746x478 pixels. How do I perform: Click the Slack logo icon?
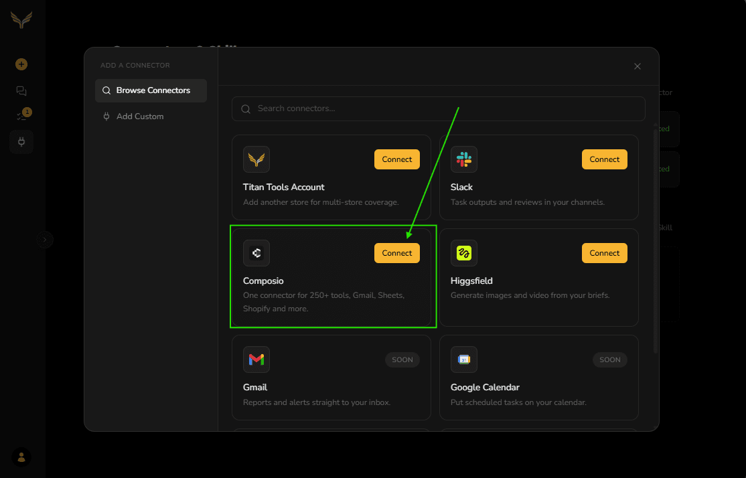pos(464,159)
